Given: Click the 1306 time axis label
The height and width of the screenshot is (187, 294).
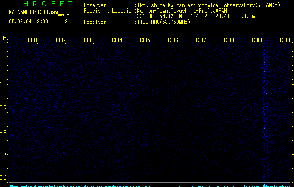Looking at the screenshot, I should 172,40.
